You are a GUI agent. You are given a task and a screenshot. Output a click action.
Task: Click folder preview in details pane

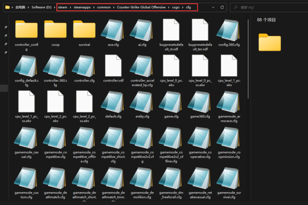point(270,42)
